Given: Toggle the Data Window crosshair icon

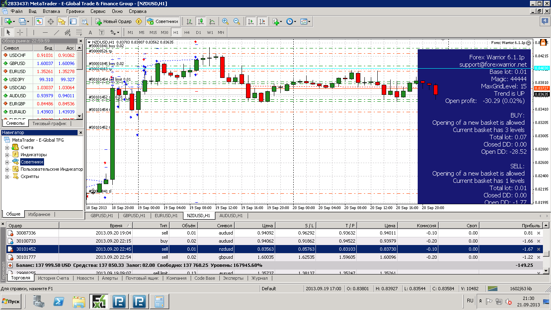Looking at the screenshot, I should [50, 21].
